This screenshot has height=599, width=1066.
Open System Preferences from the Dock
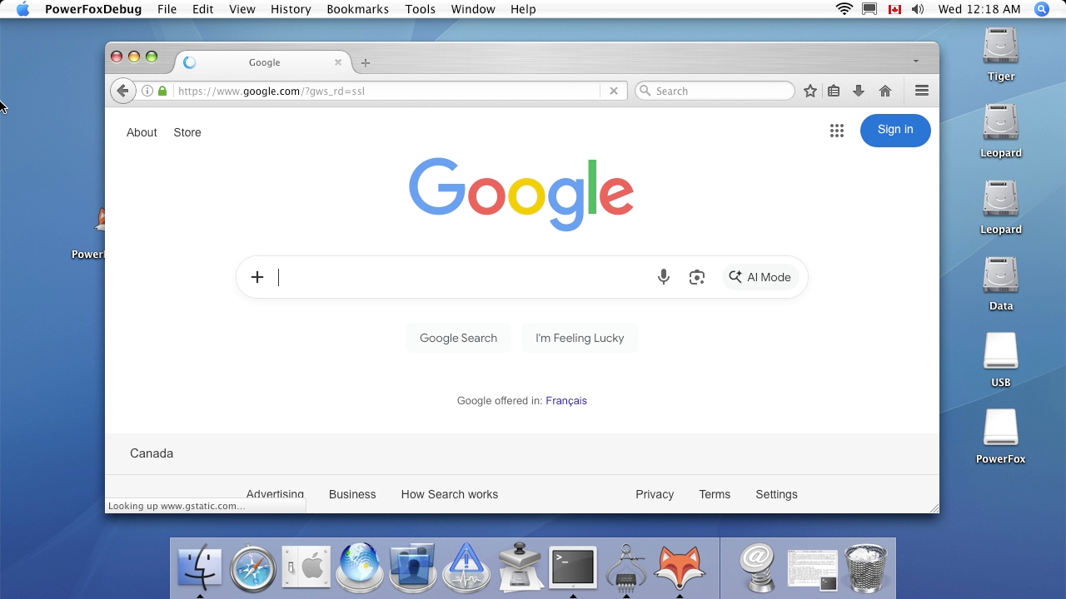(306, 568)
